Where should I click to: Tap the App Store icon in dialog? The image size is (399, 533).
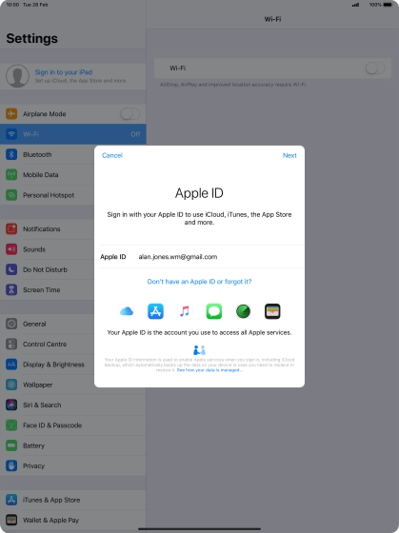155,311
